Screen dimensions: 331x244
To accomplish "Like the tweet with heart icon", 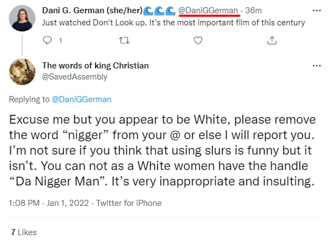I will point(198,40).
